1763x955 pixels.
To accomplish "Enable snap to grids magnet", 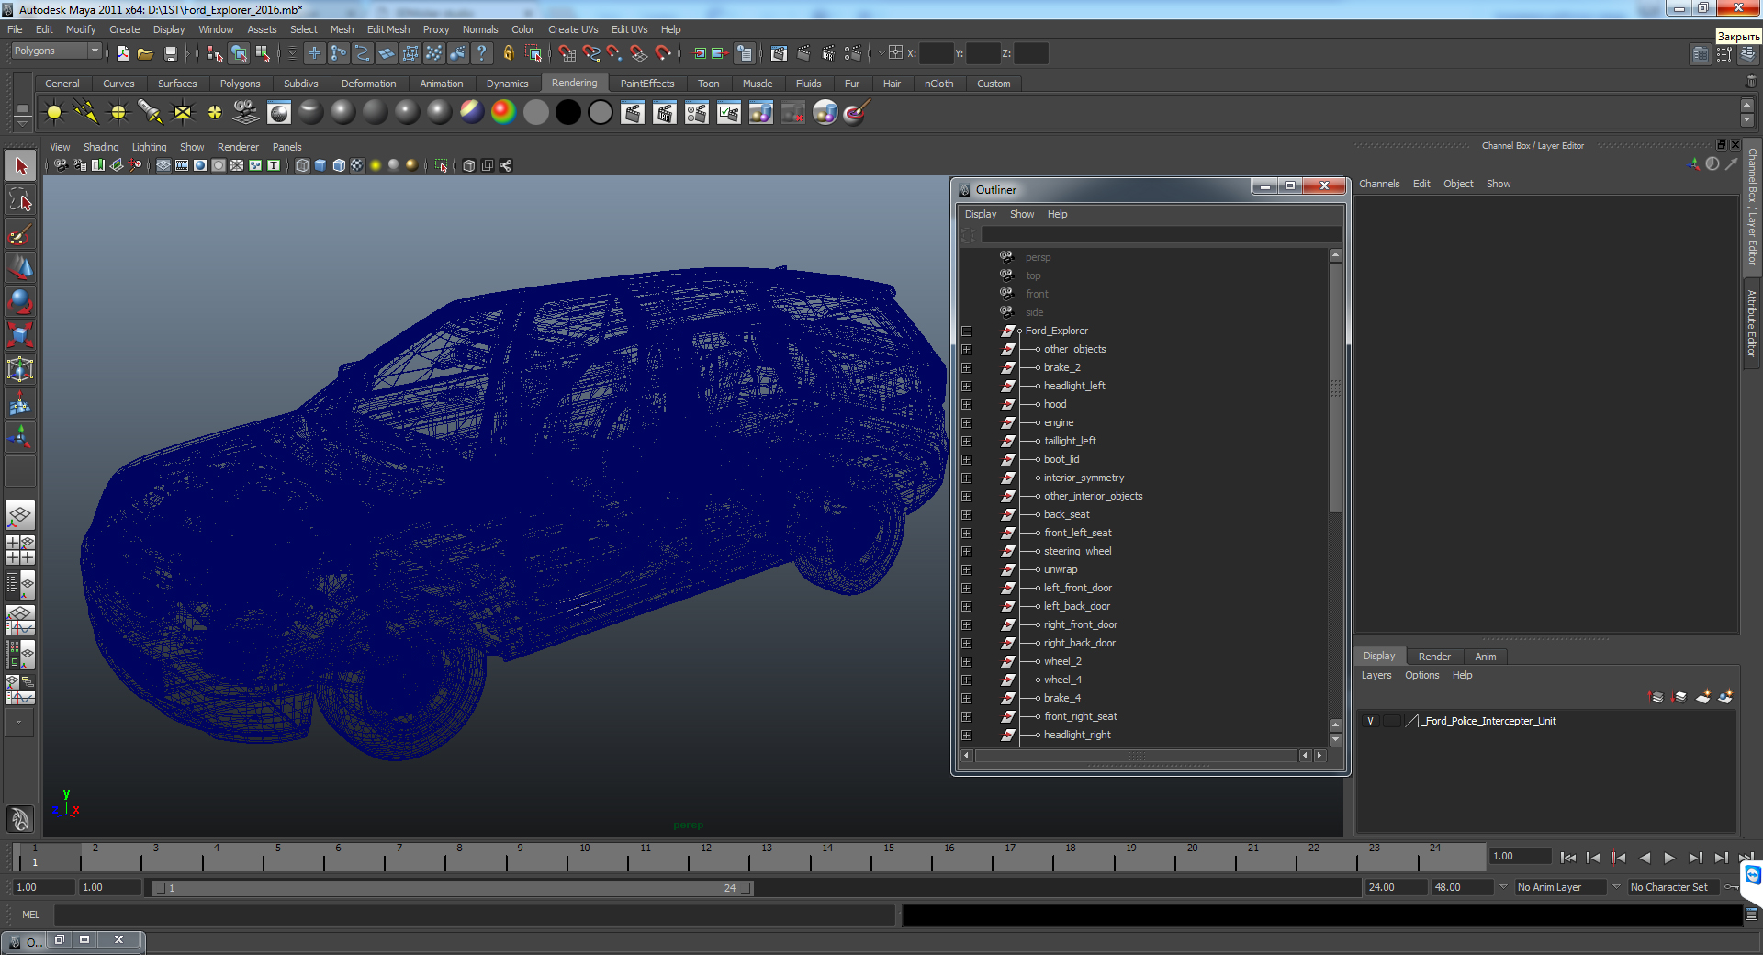I will [x=567, y=53].
